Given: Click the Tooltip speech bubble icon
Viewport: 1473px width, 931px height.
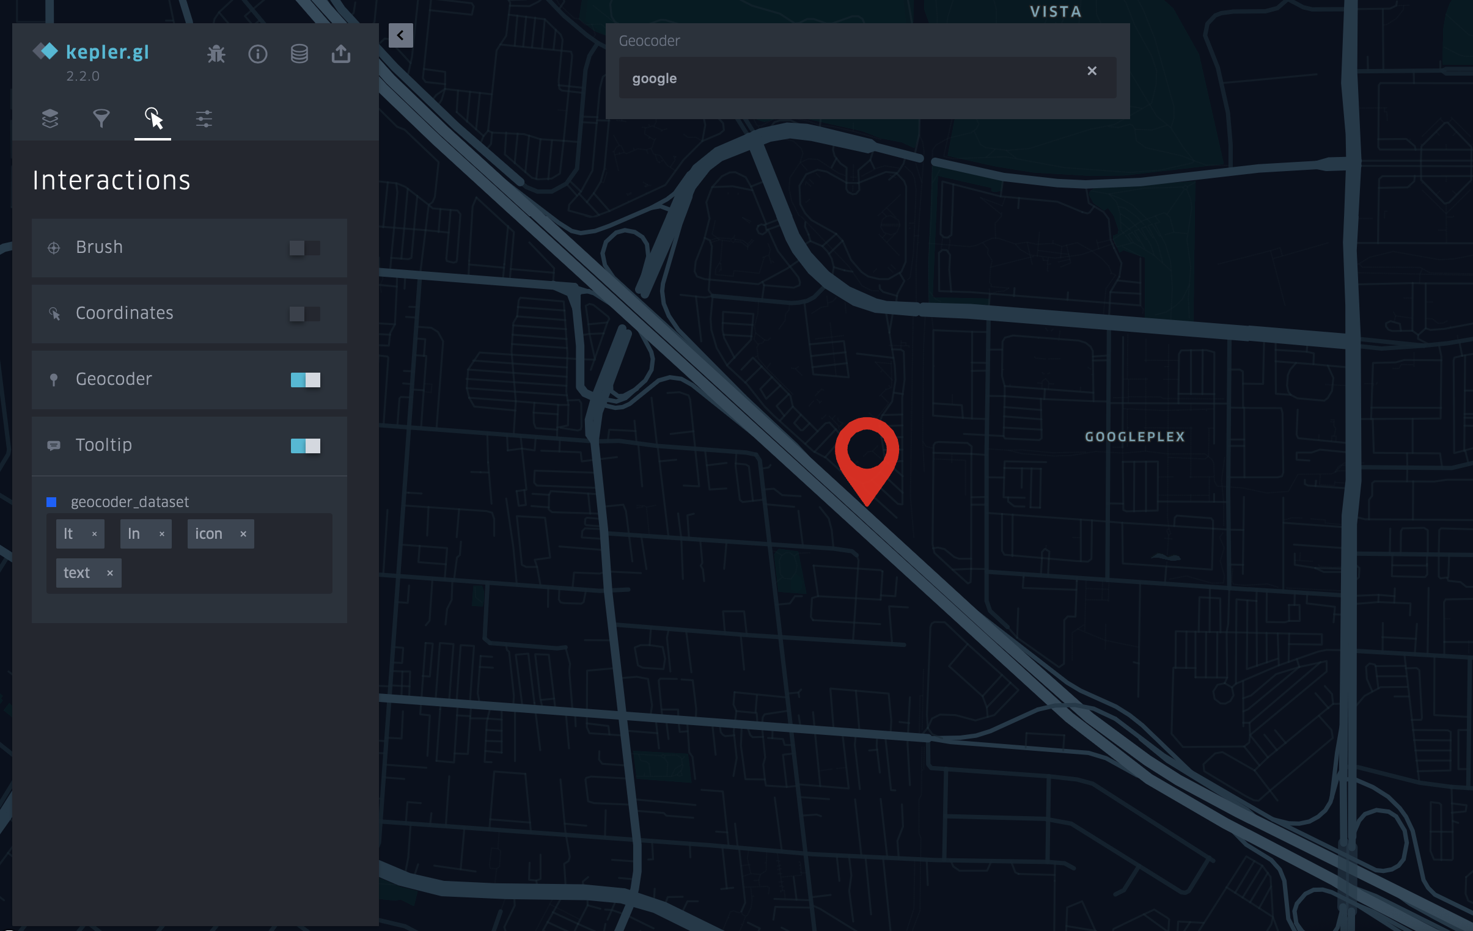Looking at the screenshot, I should tap(54, 445).
